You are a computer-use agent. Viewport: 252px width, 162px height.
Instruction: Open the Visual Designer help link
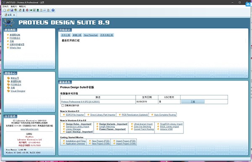click(x=18, y=91)
